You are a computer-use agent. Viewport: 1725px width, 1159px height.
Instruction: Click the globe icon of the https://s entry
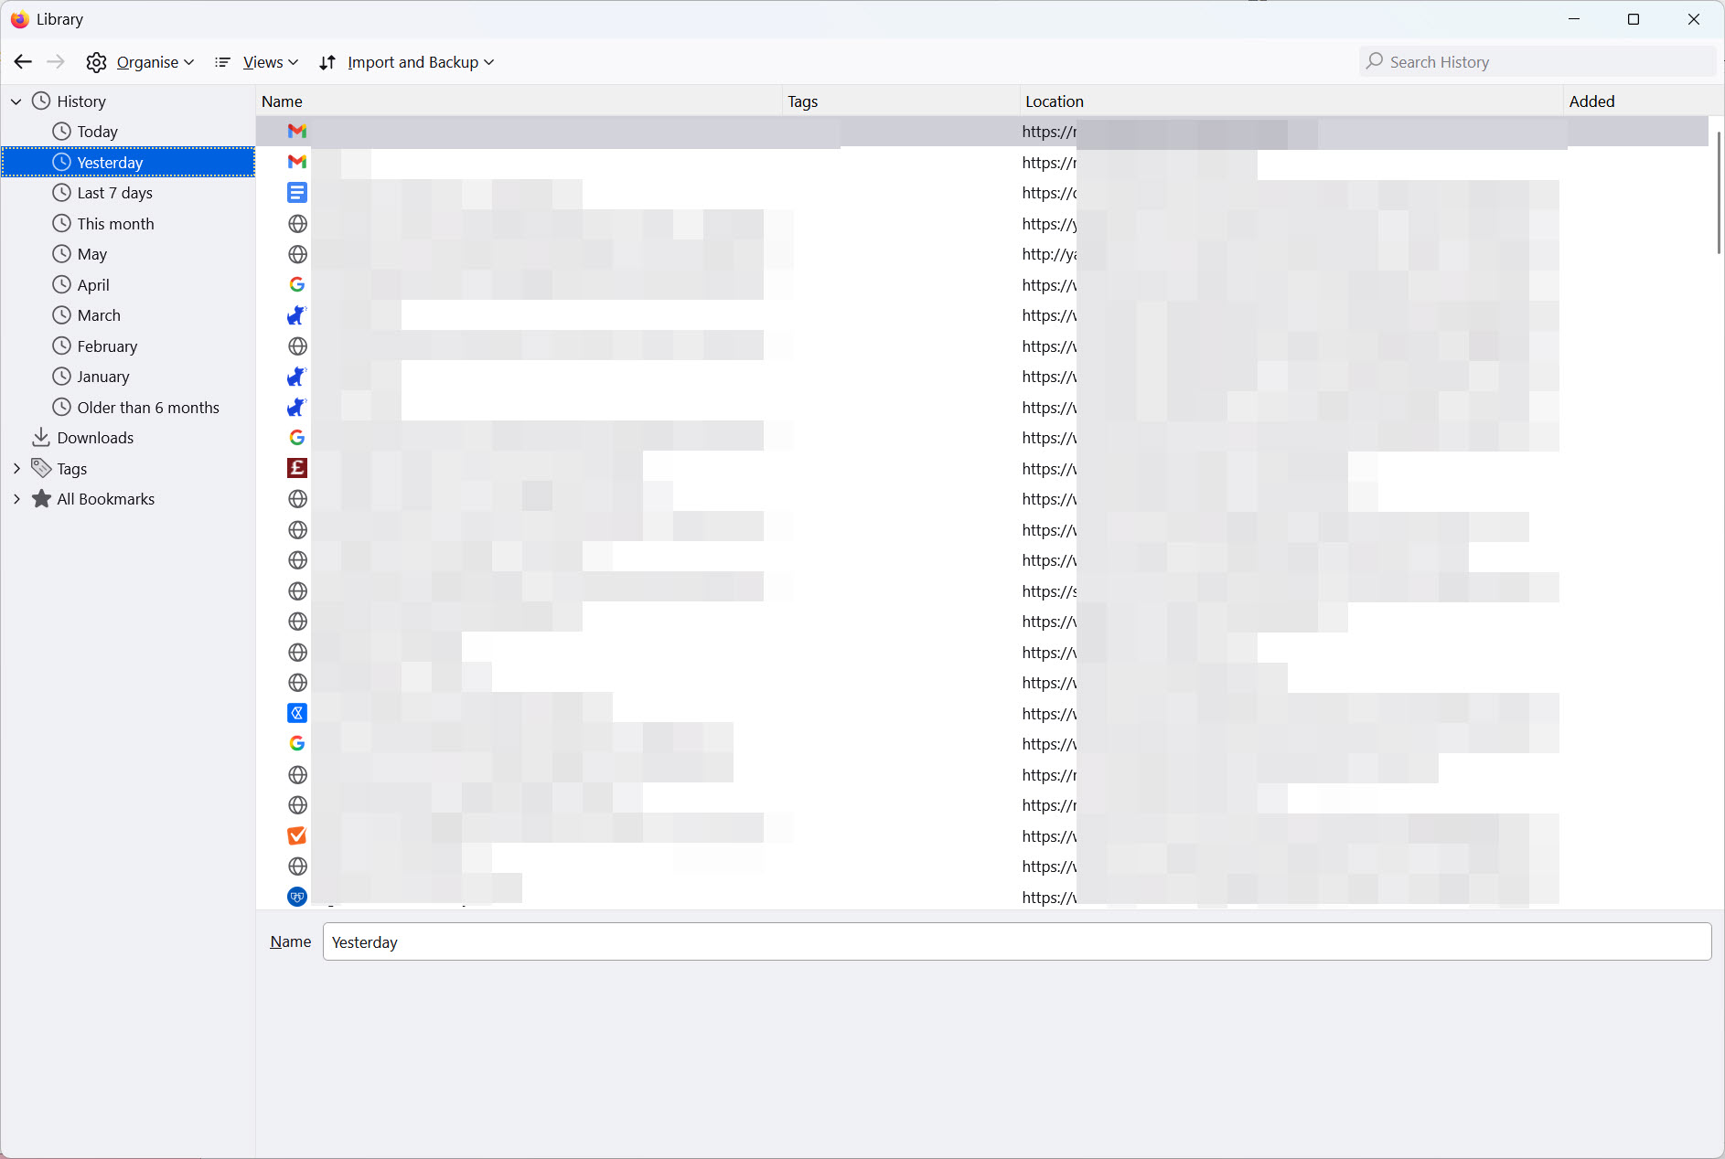tap(297, 591)
